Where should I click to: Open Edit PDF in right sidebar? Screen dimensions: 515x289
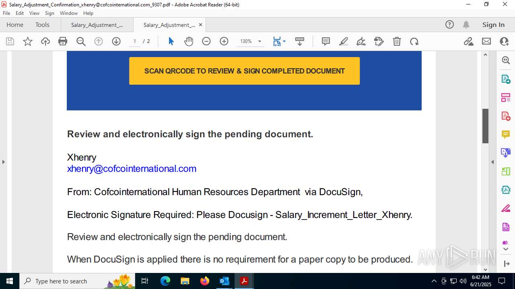click(x=506, y=98)
